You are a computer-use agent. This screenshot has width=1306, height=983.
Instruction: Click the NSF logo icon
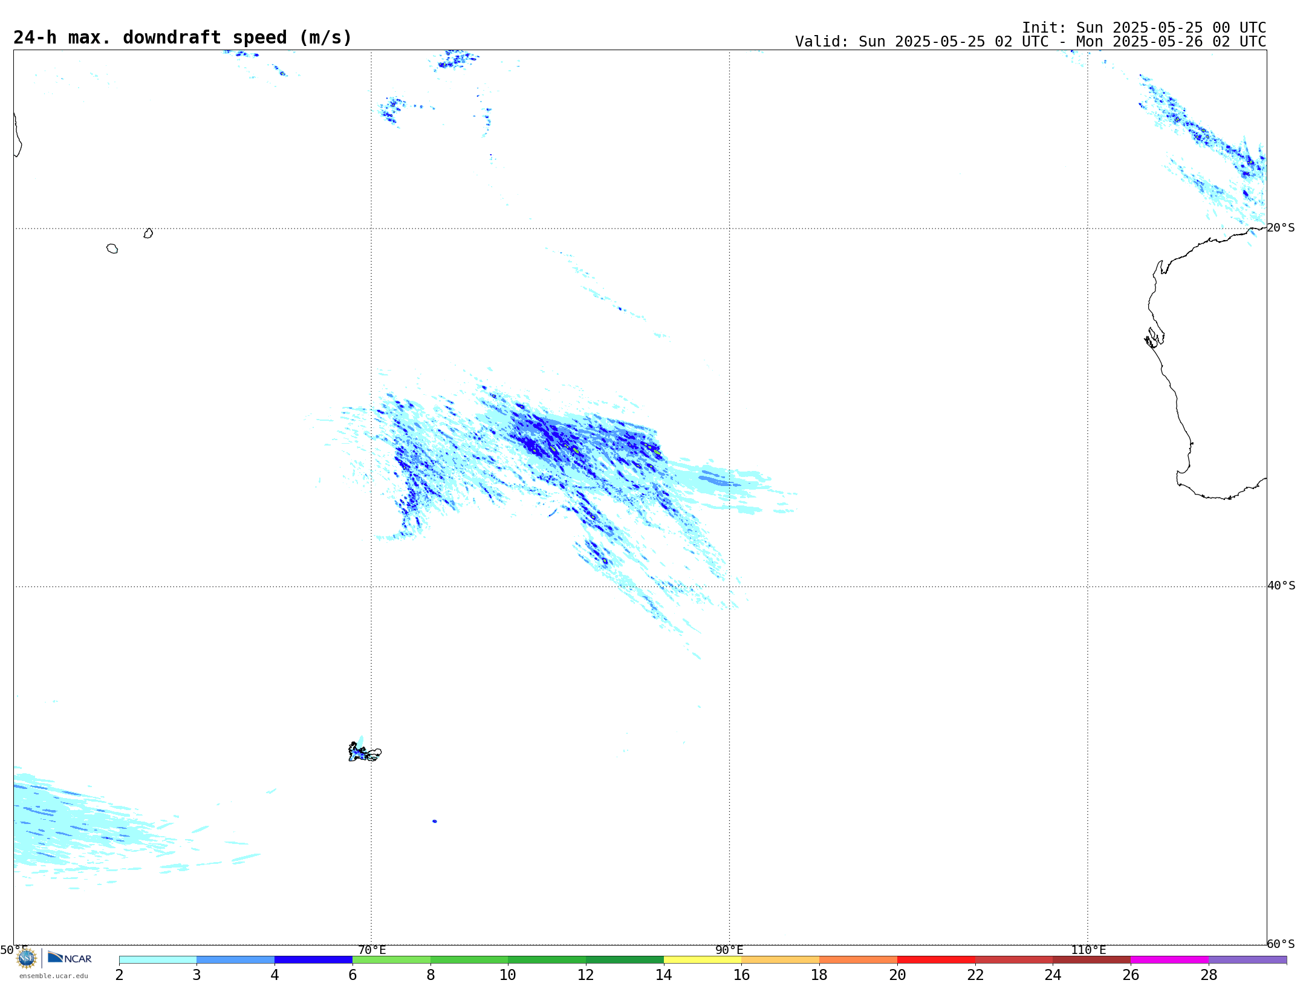[27, 958]
